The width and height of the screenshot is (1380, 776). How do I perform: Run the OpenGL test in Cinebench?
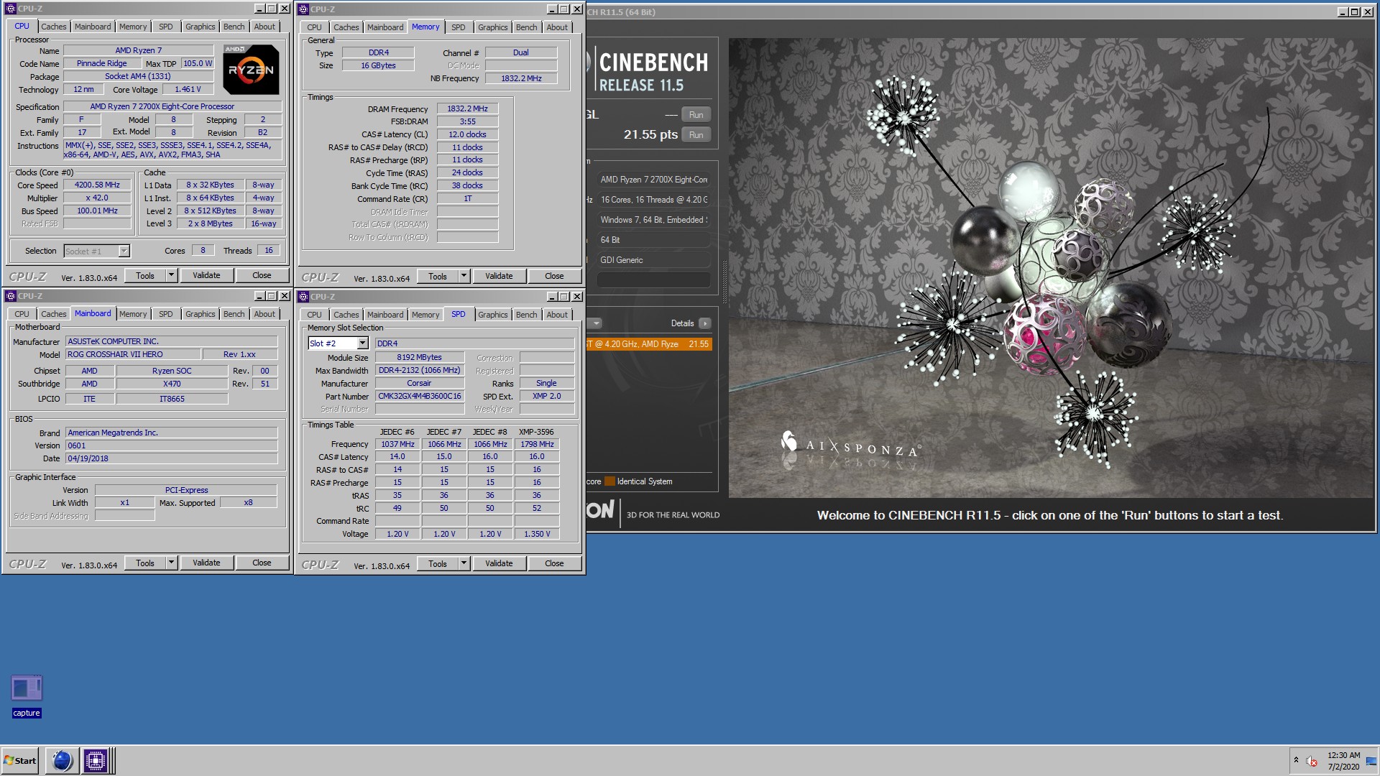(696, 115)
